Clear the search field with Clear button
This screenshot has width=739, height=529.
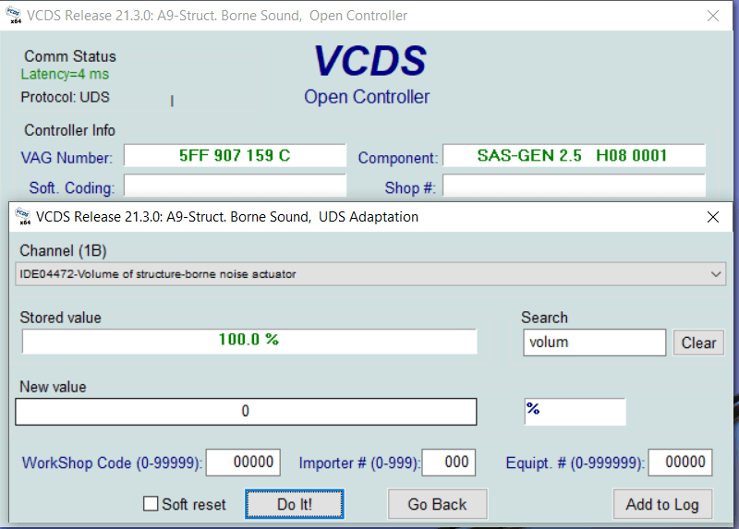click(x=698, y=343)
